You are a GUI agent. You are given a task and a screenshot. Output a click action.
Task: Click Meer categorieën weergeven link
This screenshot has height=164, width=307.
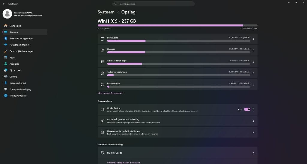coord(110,93)
